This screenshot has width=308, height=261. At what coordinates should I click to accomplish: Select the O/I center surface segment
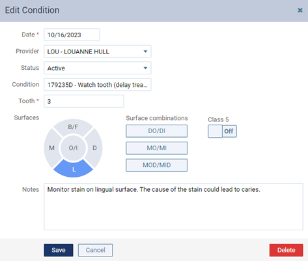click(x=73, y=148)
